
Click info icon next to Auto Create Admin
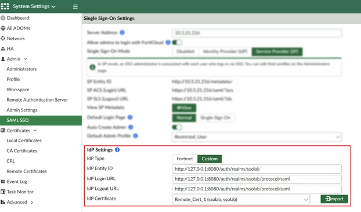(x=131, y=127)
